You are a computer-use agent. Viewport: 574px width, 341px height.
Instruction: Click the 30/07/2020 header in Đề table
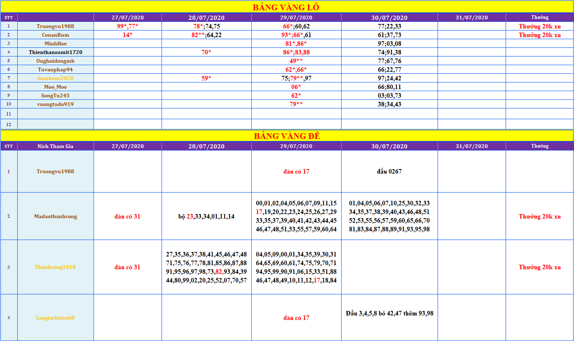coord(389,146)
